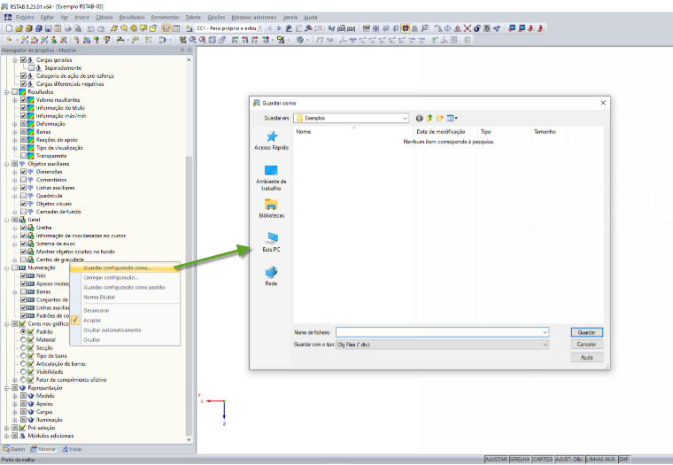Toggle AJUSTAR in the status bar
This screenshot has height=465, width=673.
496,460
